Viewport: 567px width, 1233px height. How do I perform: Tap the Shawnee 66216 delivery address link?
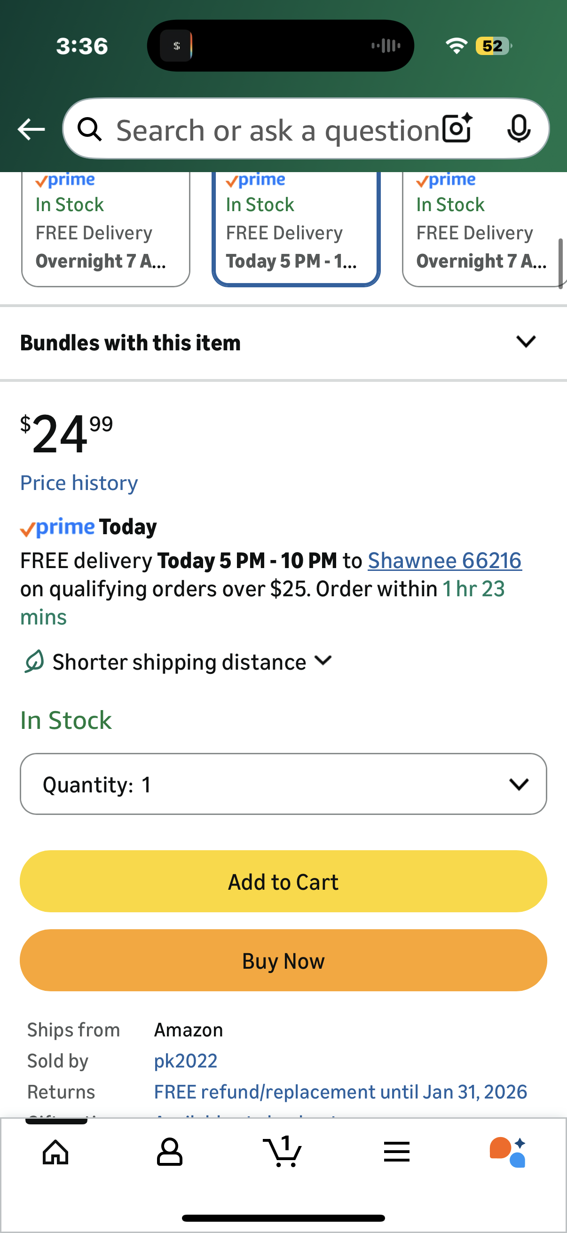tap(444, 561)
